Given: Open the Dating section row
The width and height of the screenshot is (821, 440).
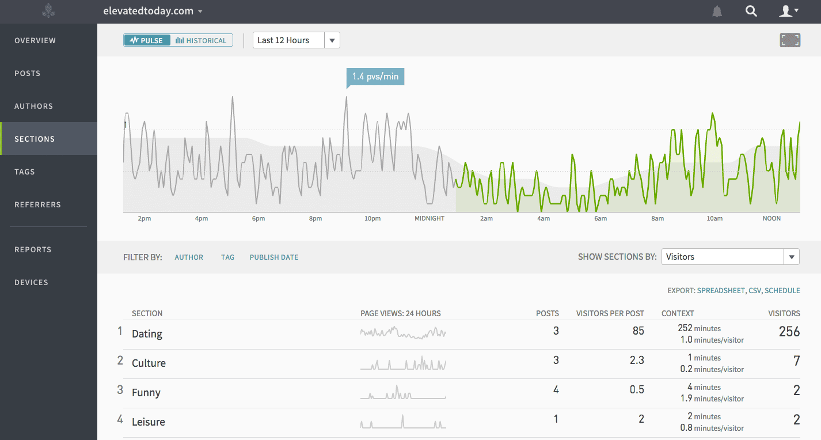Looking at the screenshot, I should tap(461, 335).
